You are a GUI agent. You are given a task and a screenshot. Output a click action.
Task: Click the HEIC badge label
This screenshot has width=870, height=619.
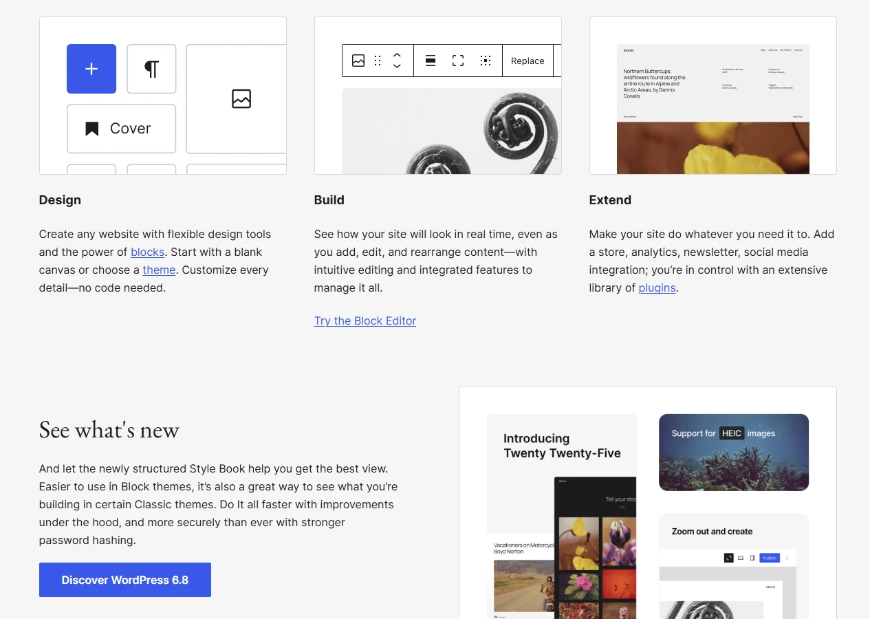point(732,433)
